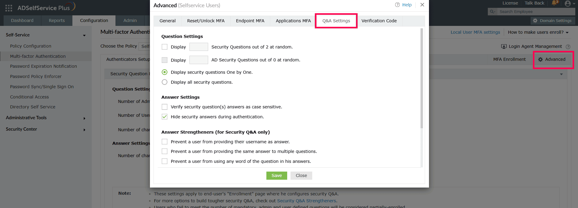This screenshot has width=578, height=208.
Task: Toggle Display AD Security Questions checkbox
Action: click(x=164, y=60)
